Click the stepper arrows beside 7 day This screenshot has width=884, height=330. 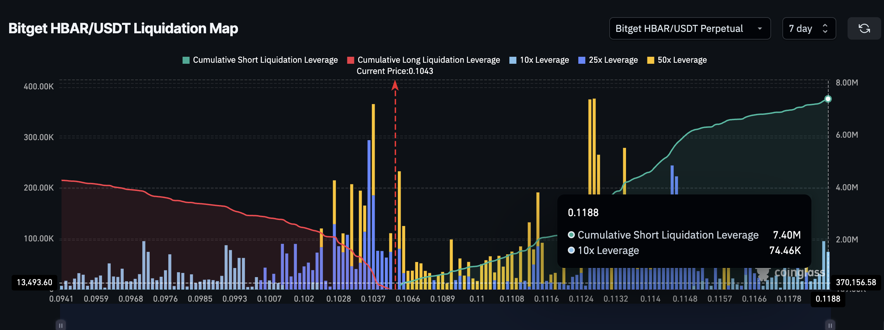[x=825, y=28]
